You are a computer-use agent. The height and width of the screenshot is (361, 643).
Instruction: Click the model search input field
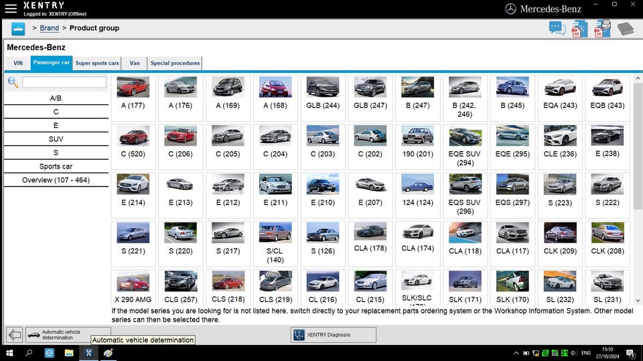point(64,82)
